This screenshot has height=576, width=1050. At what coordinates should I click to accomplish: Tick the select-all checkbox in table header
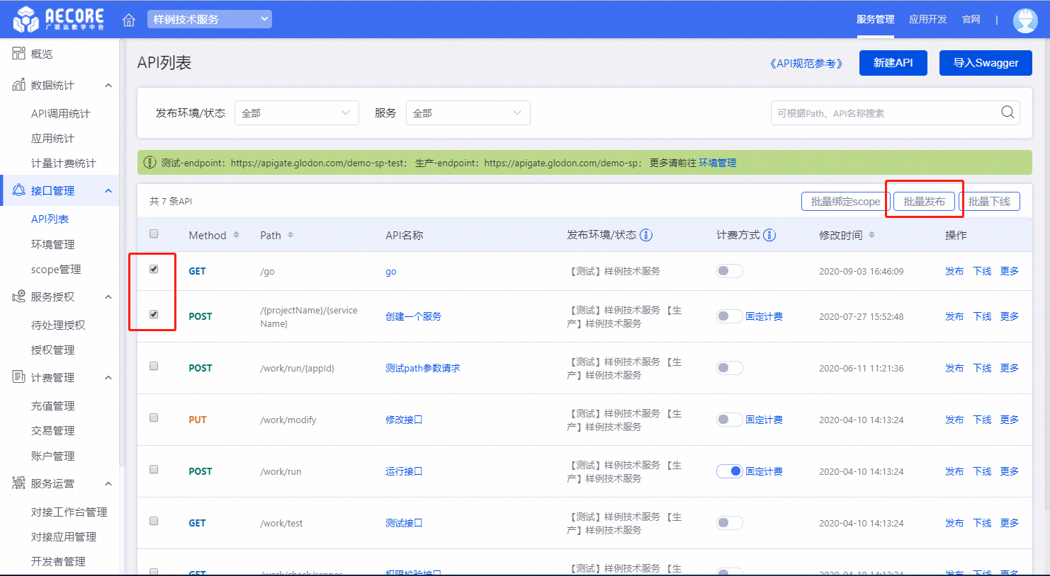[x=154, y=234]
